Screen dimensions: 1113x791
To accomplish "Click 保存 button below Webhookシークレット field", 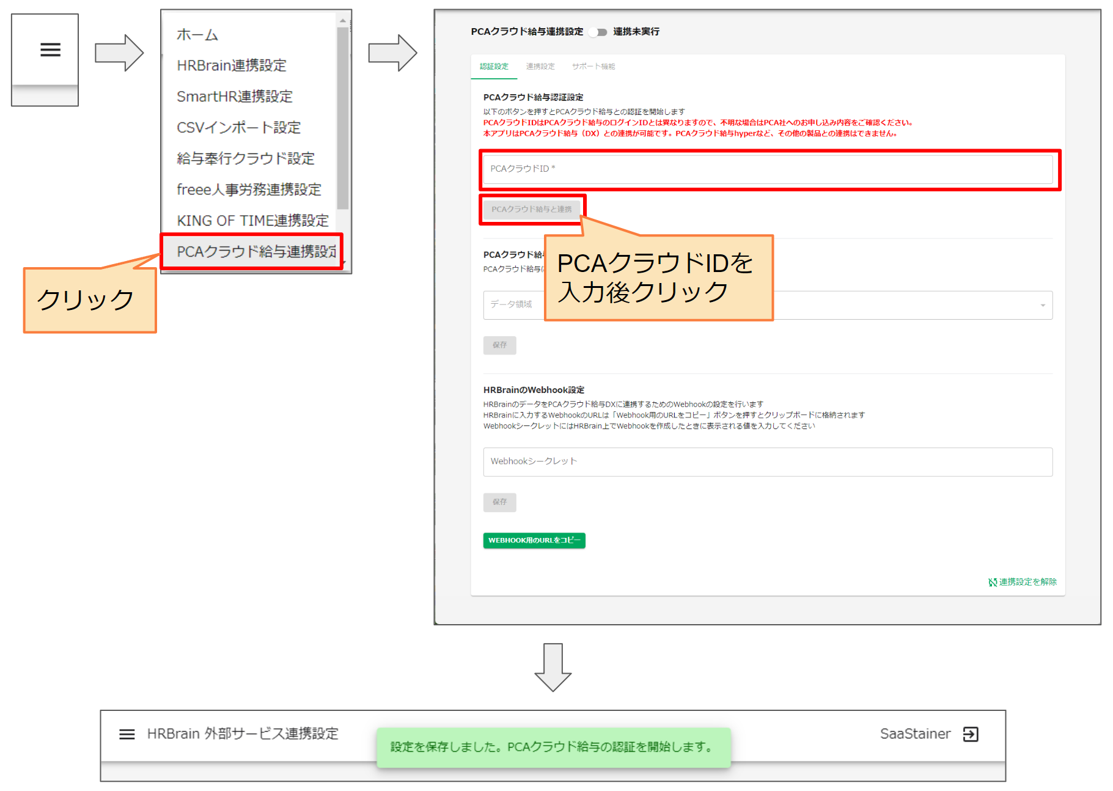I will point(499,502).
